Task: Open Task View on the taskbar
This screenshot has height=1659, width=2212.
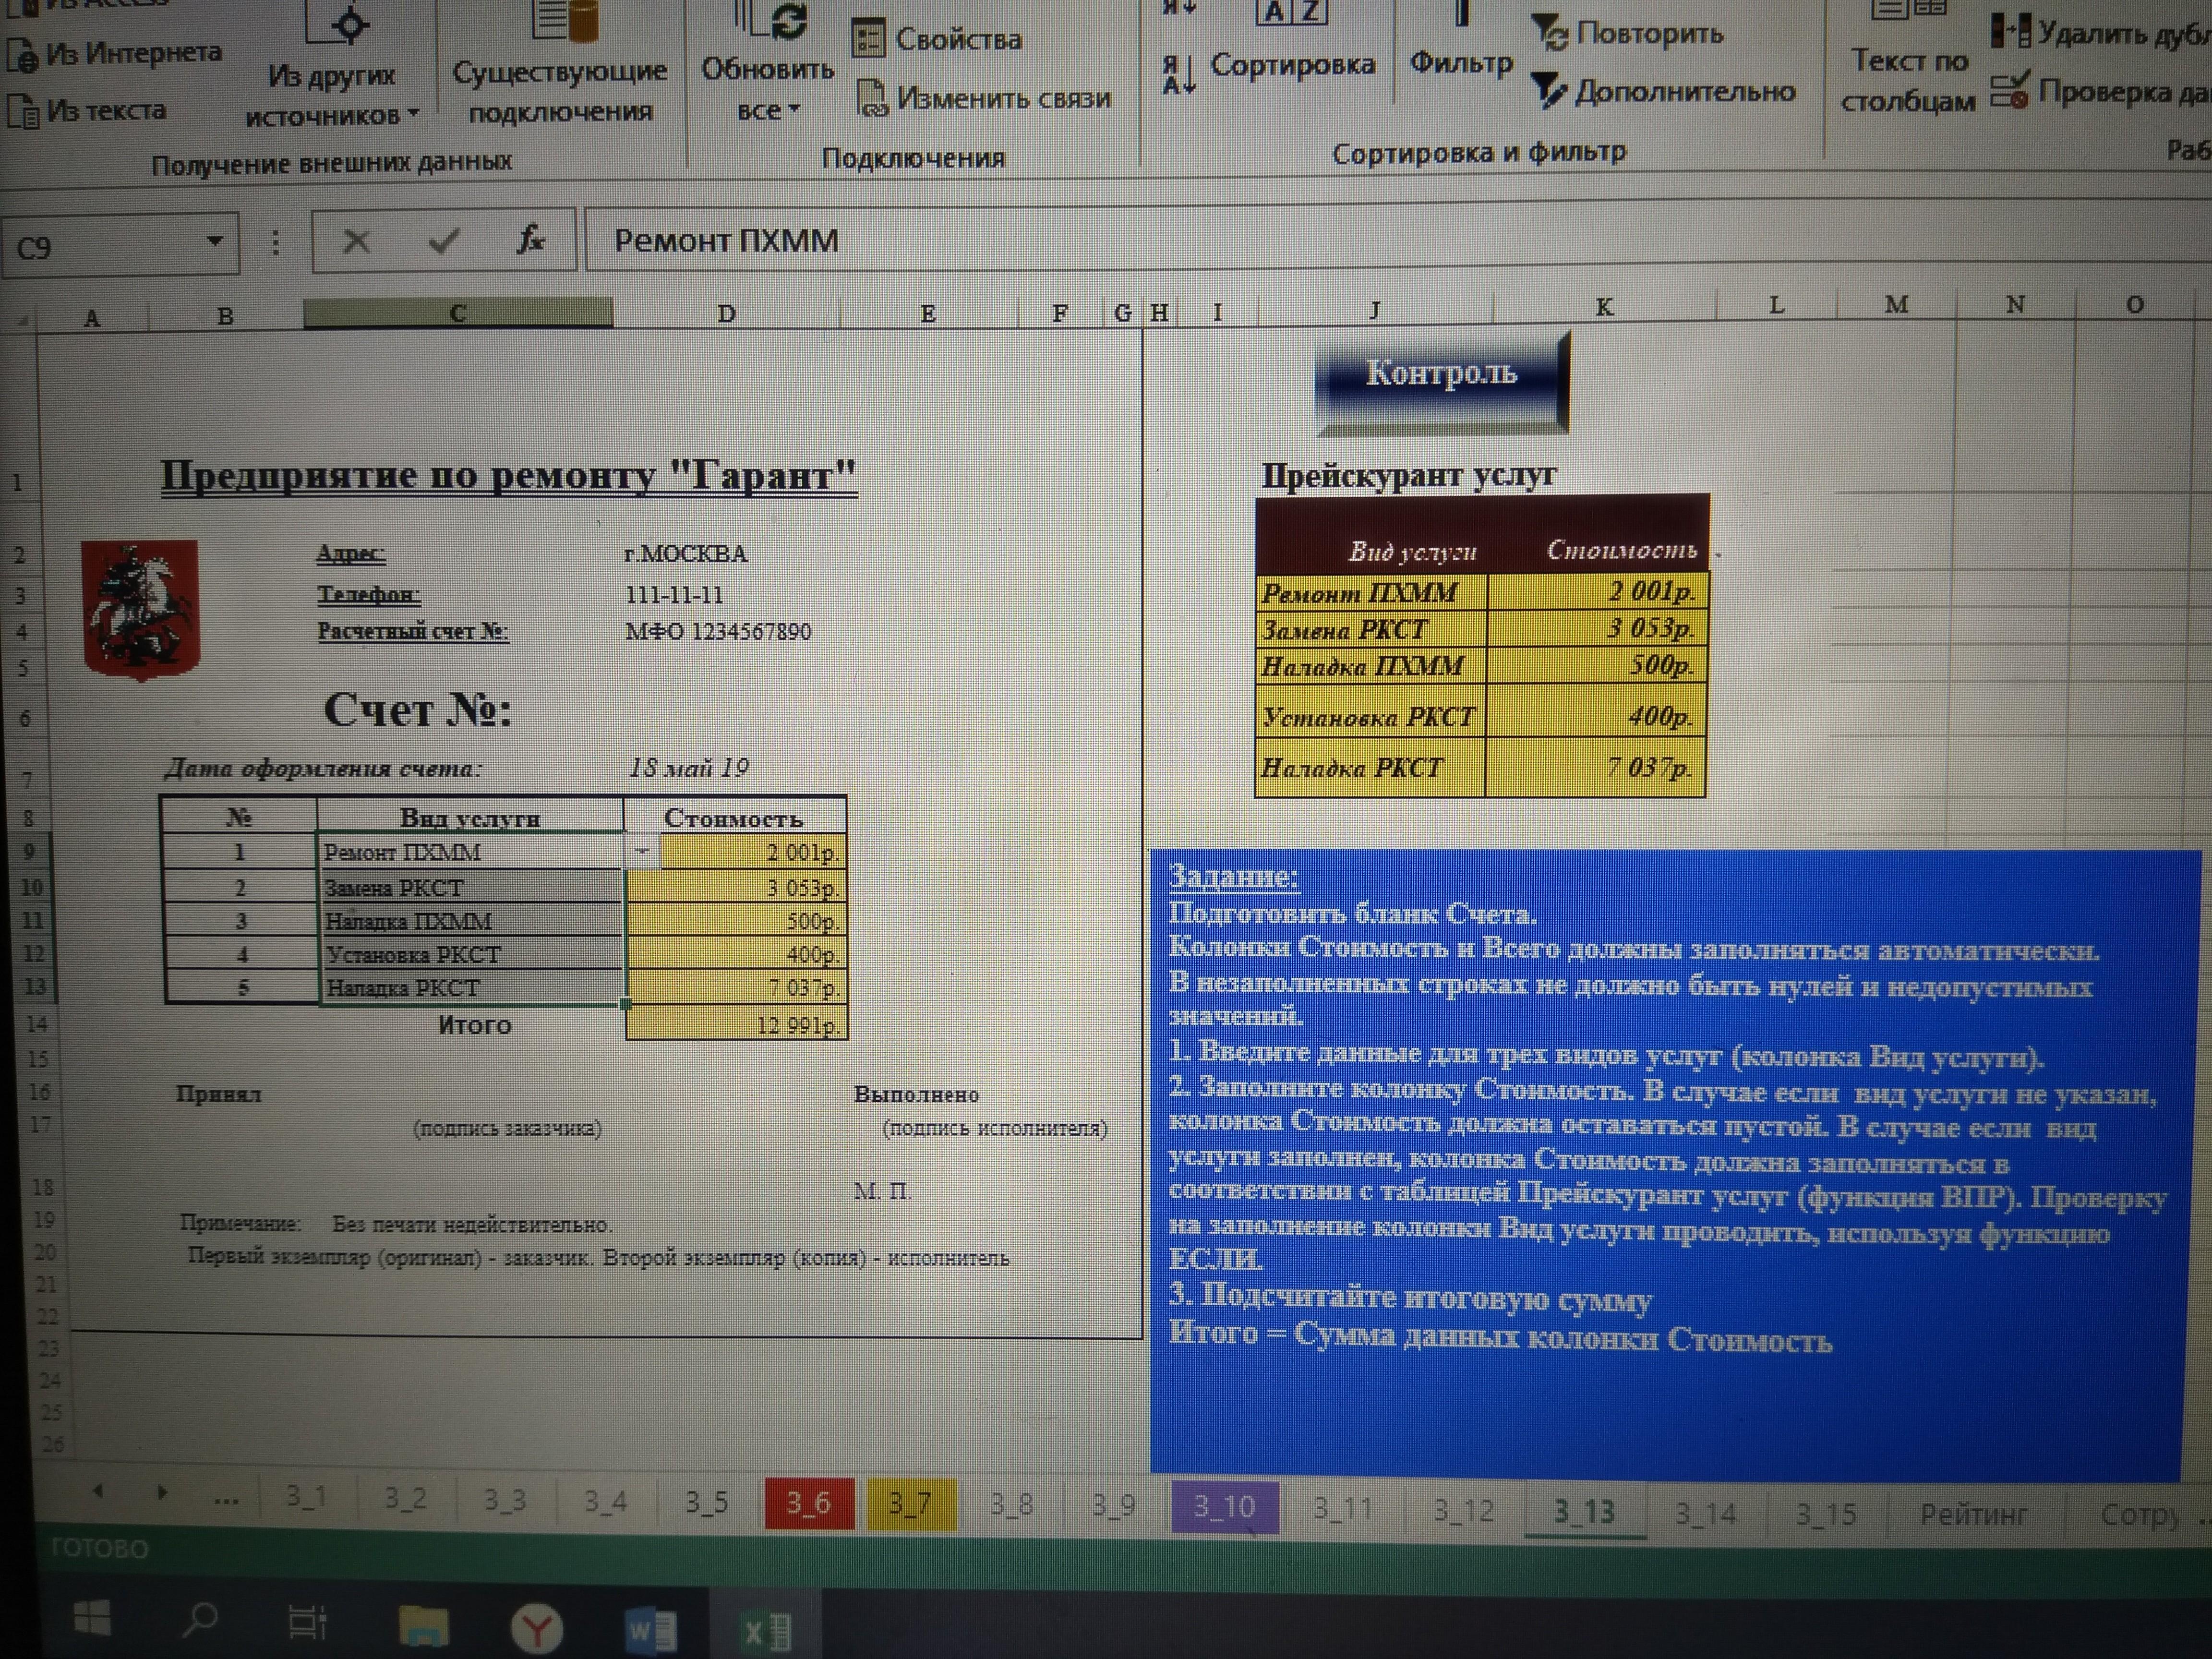Action: [307, 1623]
